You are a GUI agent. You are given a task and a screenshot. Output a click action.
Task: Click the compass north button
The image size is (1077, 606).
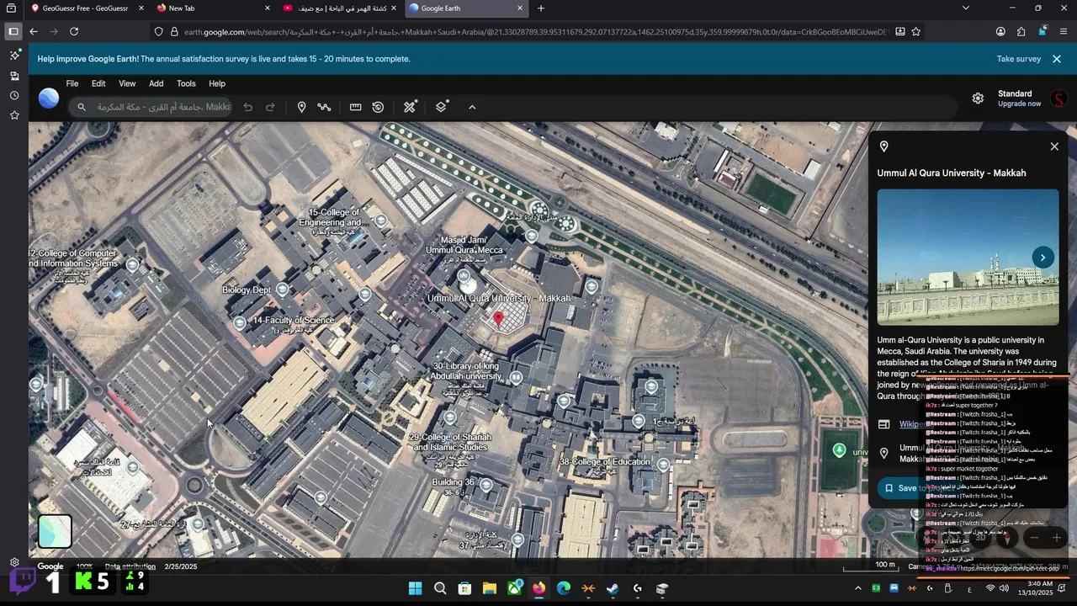pos(1007,539)
